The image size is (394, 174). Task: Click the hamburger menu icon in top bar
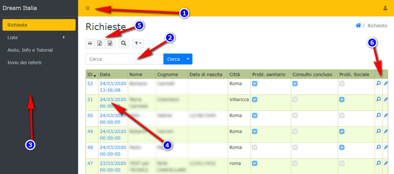88,8
